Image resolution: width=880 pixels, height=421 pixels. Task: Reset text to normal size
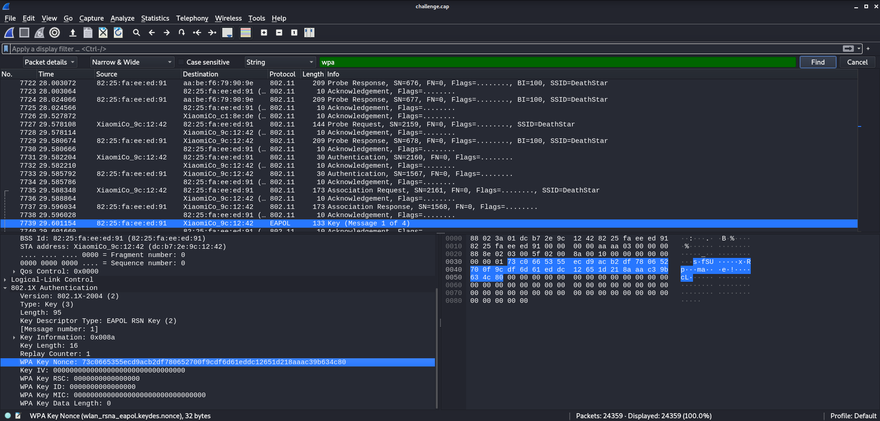[x=294, y=33]
